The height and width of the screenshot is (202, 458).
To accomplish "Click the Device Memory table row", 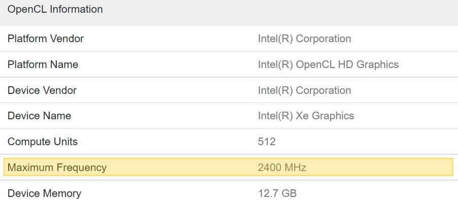I will click(x=229, y=191).
